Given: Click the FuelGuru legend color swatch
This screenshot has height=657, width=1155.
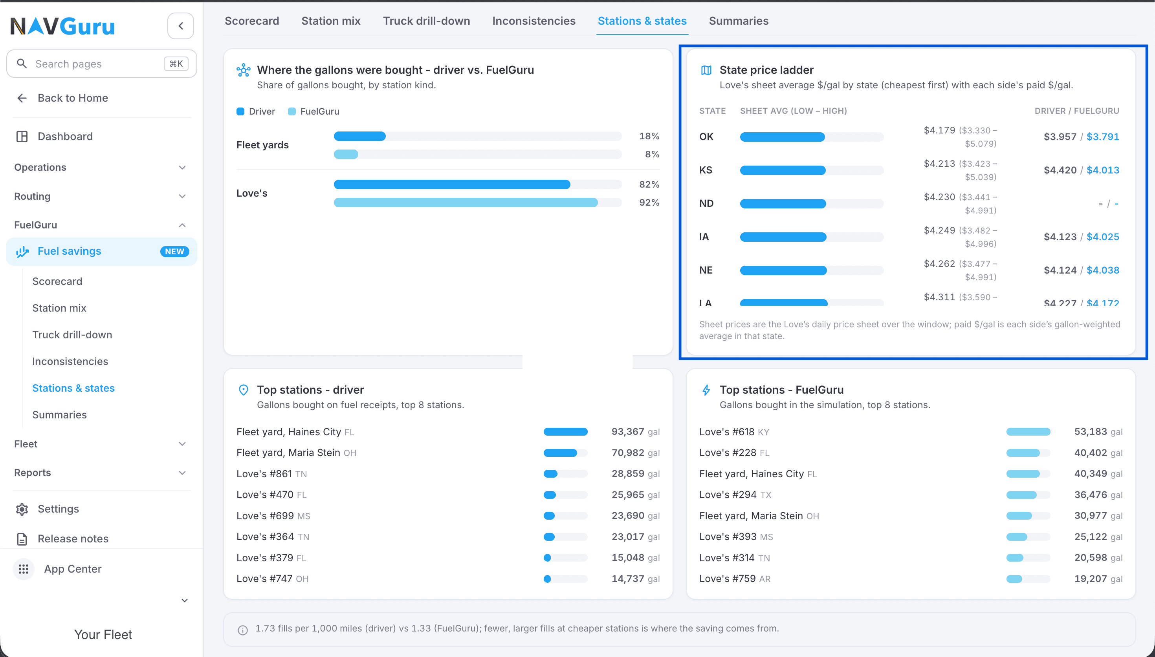Looking at the screenshot, I should (x=291, y=111).
